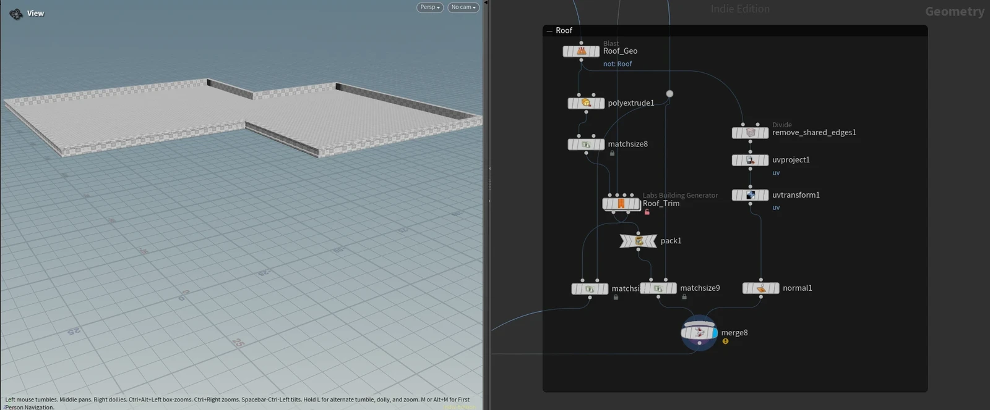Click the warning badge under merge8

[725, 341]
